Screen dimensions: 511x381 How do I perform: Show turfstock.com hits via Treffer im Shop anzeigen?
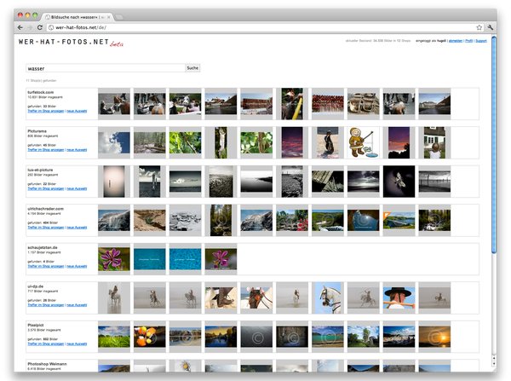tap(46, 111)
